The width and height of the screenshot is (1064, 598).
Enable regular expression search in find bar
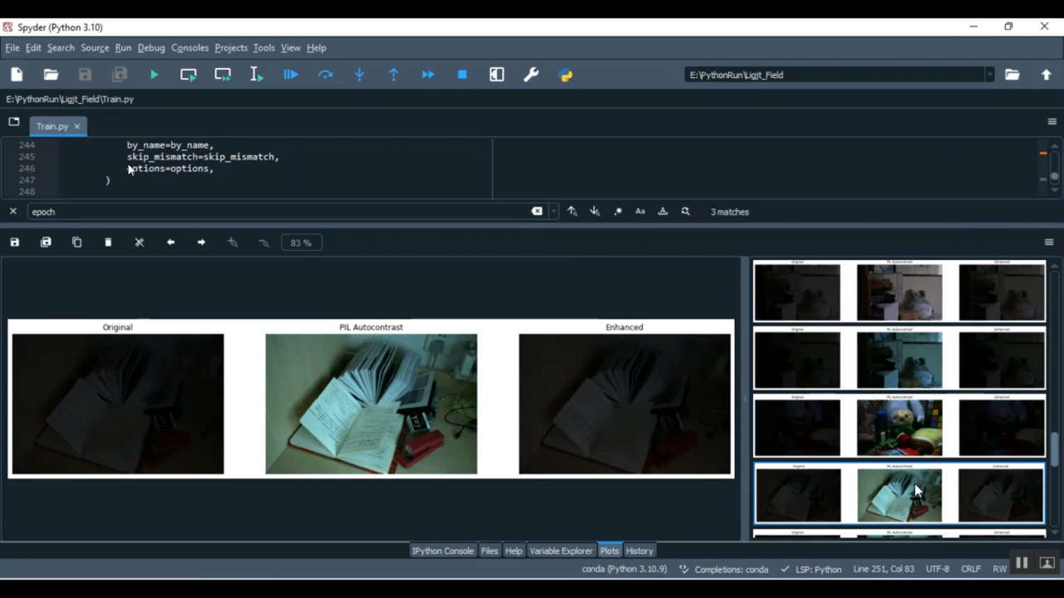point(617,211)
